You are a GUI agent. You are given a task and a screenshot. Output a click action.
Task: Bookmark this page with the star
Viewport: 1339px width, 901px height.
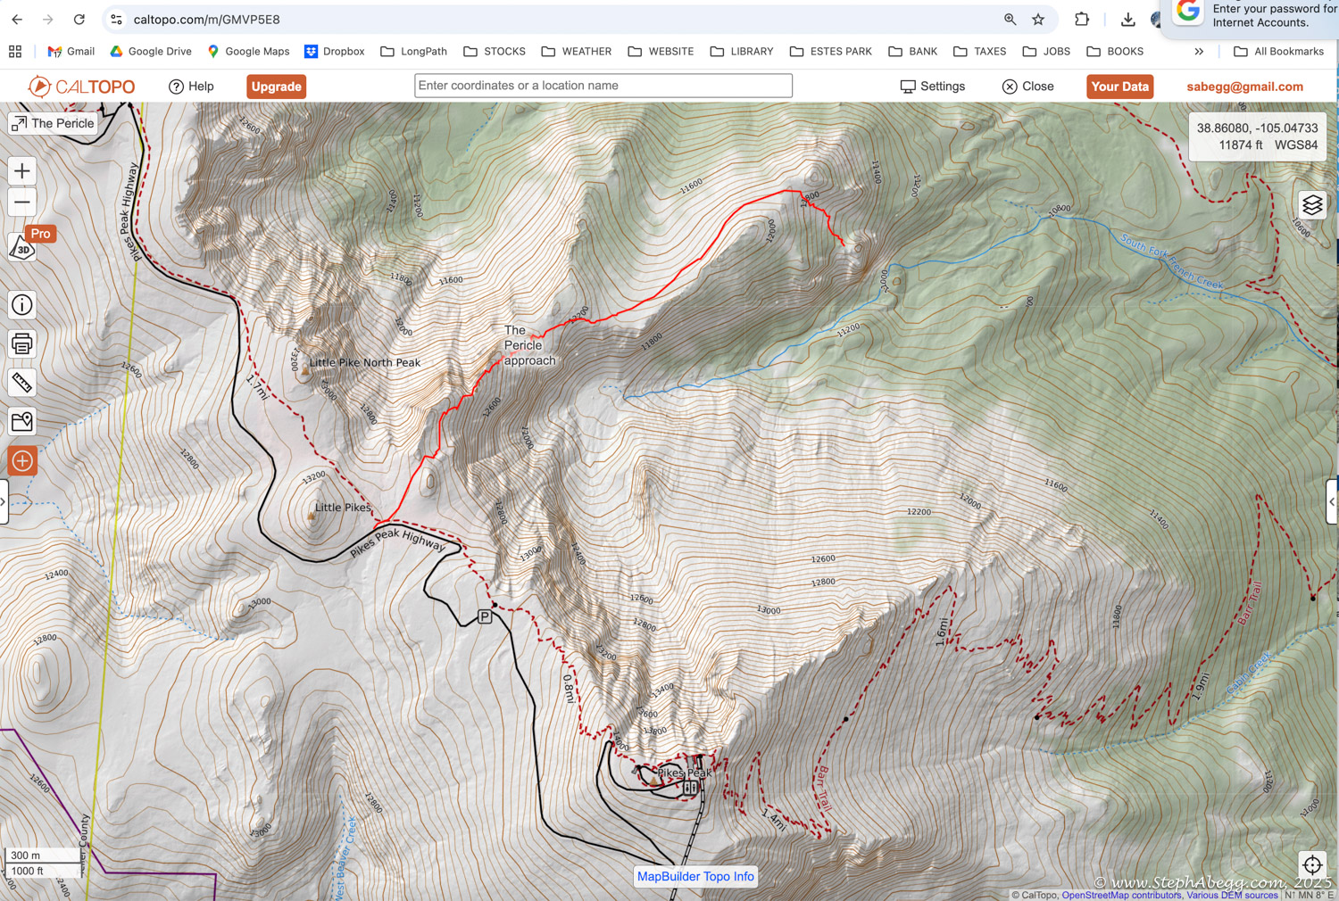1038,20
